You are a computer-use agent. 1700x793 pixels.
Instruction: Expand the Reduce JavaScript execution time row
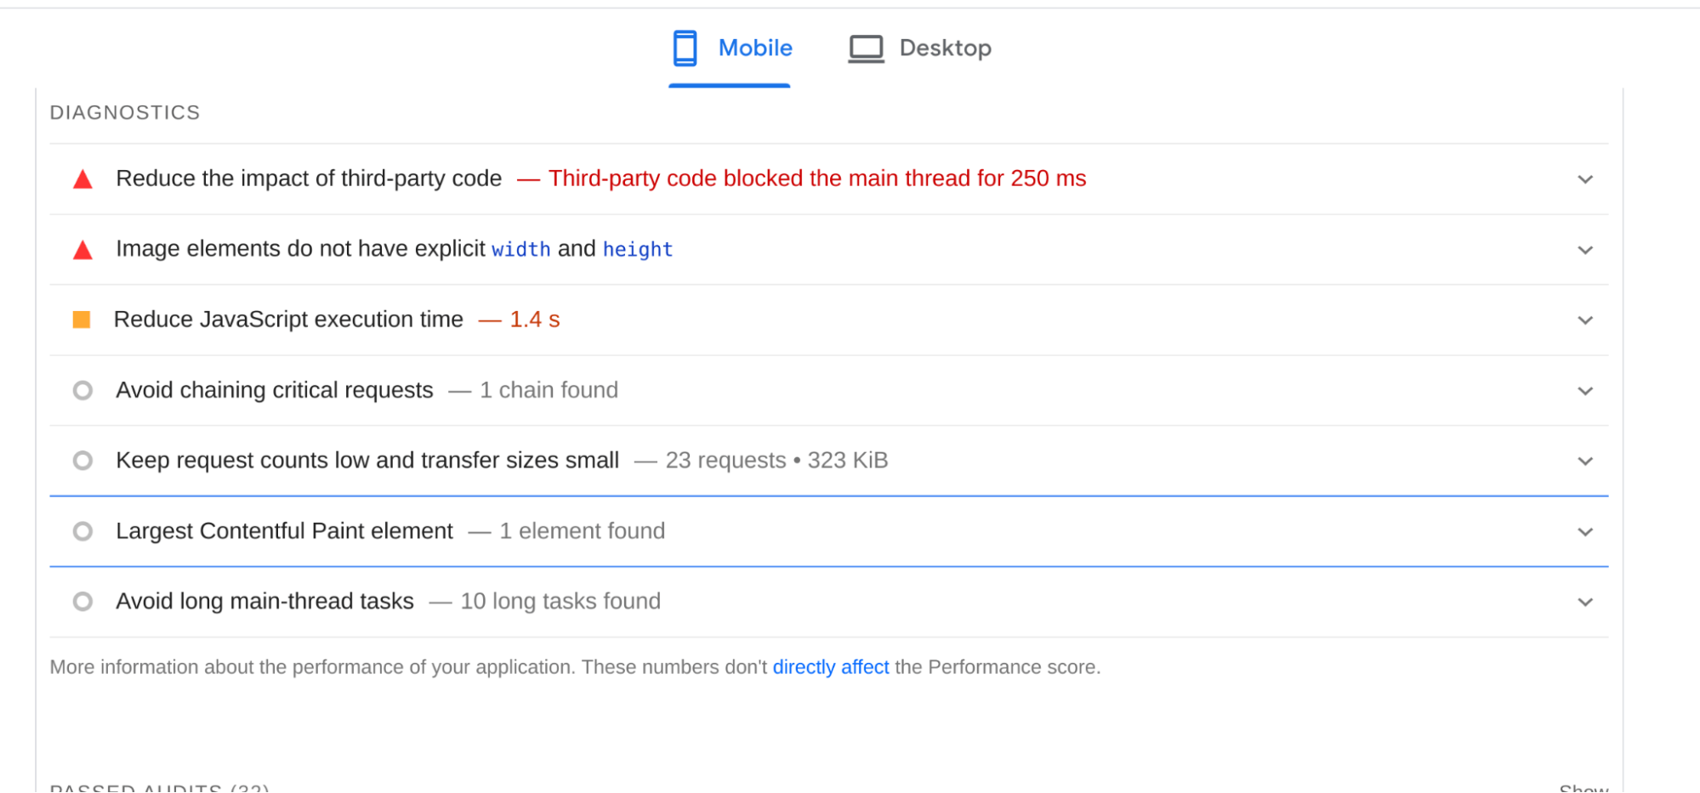click(x=1584, y=320)
